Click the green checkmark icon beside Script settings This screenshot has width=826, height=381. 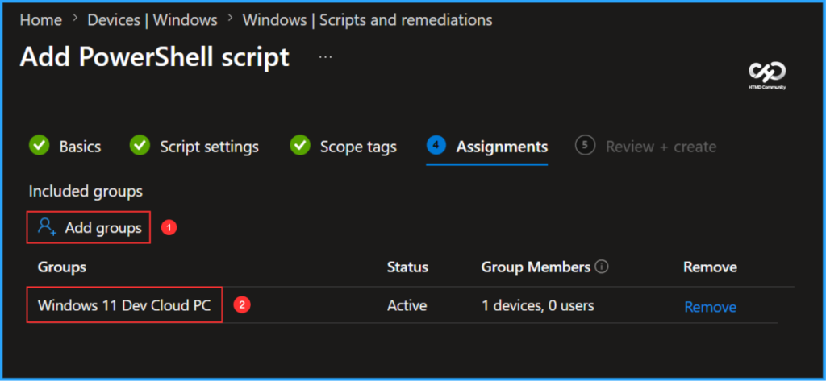pos(140,146)
